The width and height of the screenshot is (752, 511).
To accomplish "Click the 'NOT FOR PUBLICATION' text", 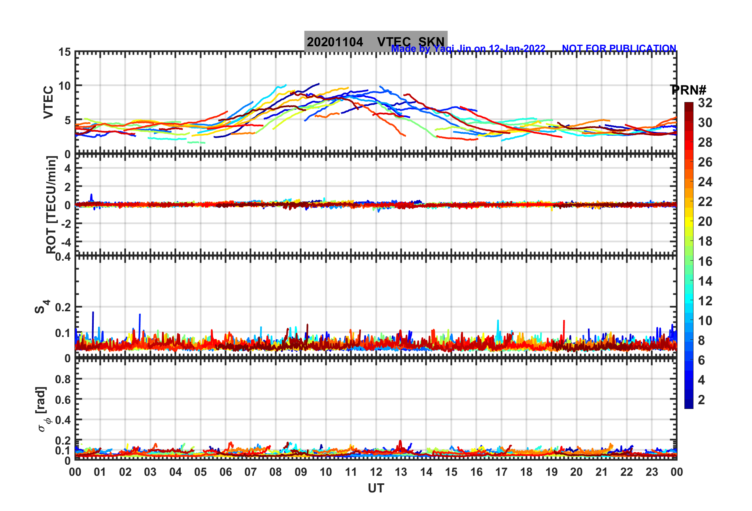I will click(619, 48).
